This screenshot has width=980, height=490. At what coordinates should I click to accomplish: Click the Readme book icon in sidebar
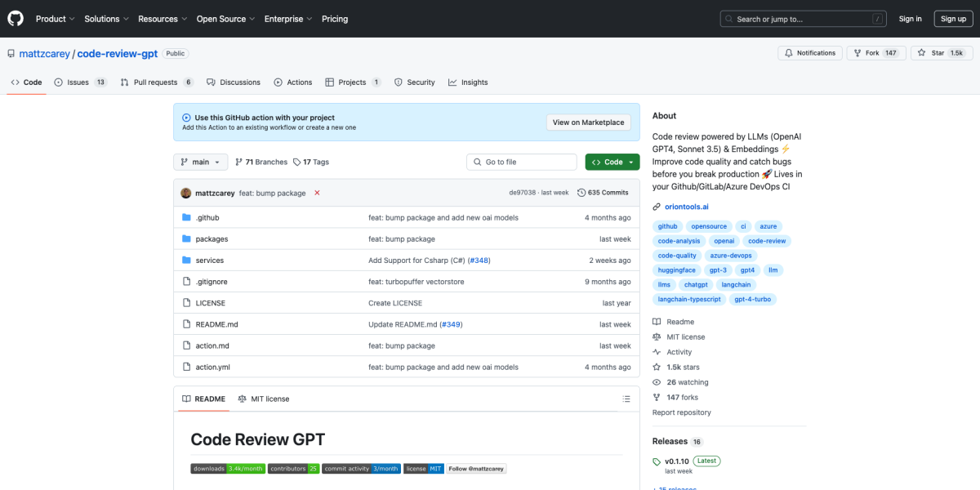pyautogui.click(x=655, y=321)
